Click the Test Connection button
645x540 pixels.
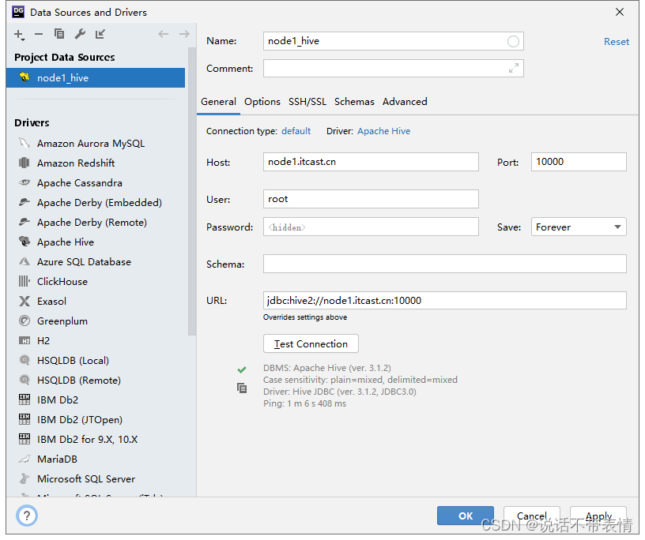pyautogui.click(x=311, y=343)
